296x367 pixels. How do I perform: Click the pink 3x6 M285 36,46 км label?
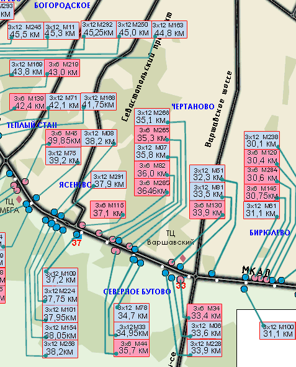[152, 188]
